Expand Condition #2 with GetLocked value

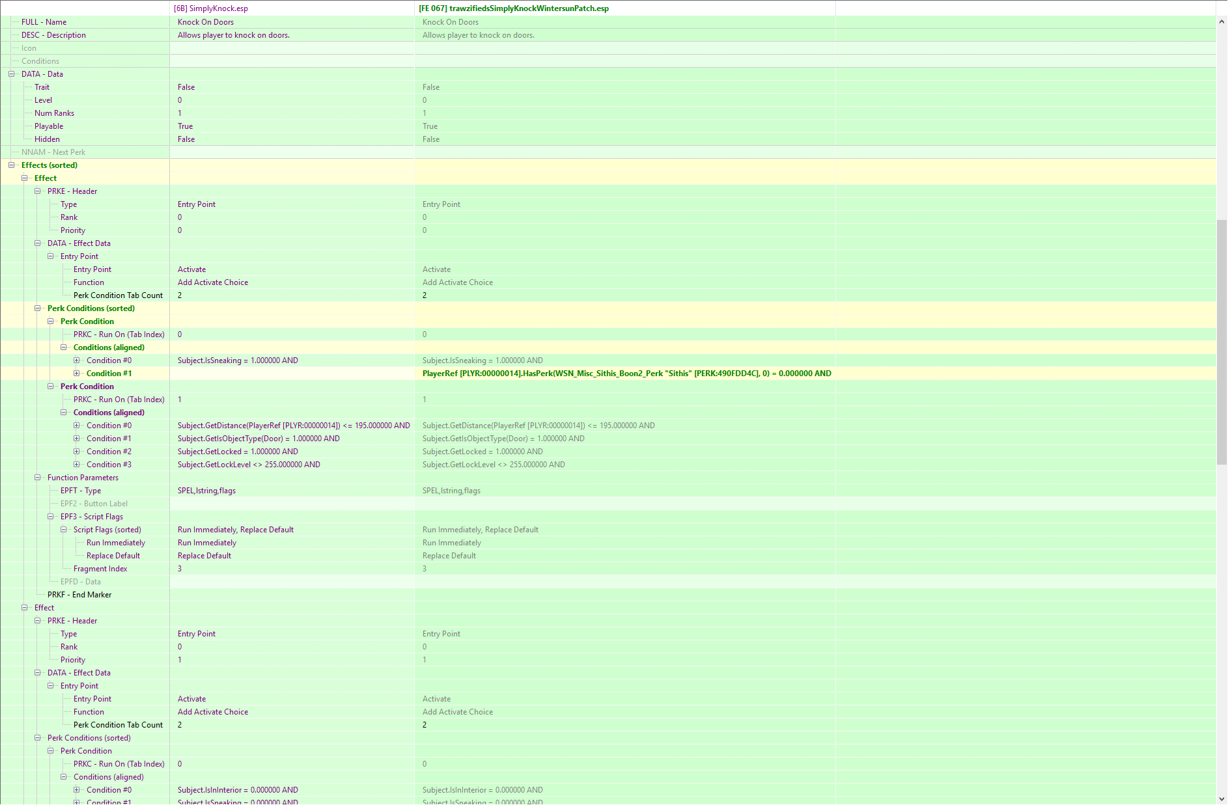point(77,452)
